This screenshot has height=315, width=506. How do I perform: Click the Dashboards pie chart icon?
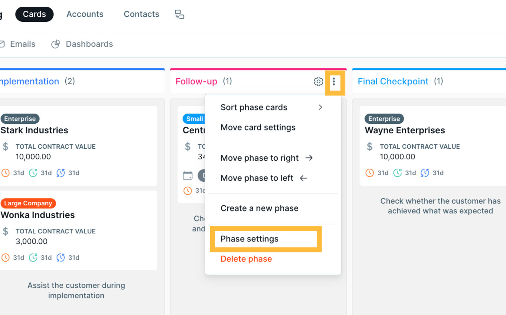(56, 44)
